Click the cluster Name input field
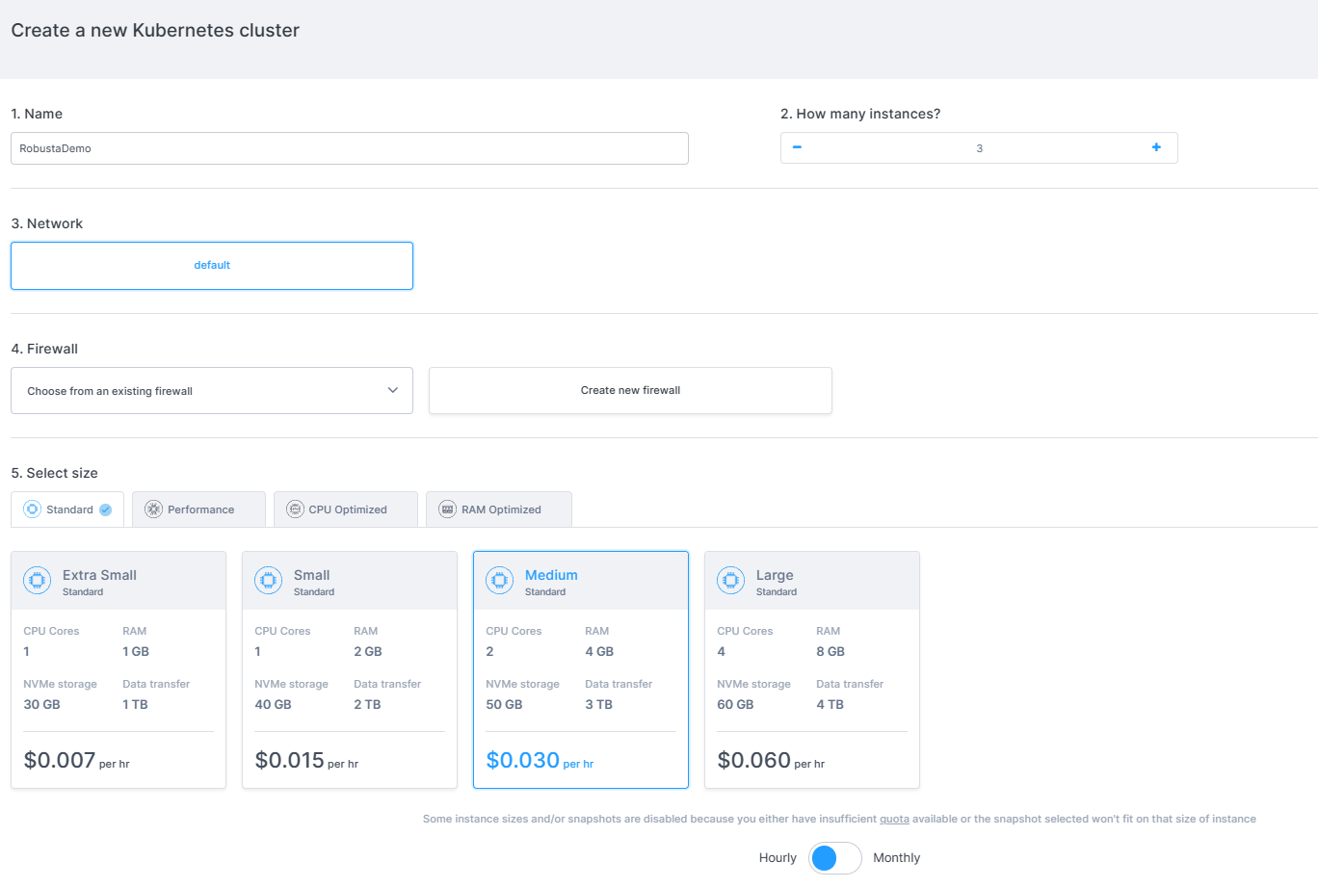The height and width of the screenshot is (888, 1318). pos(349,148)
